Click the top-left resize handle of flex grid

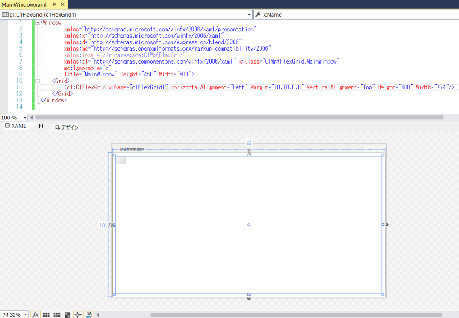(x=115, y=155)
